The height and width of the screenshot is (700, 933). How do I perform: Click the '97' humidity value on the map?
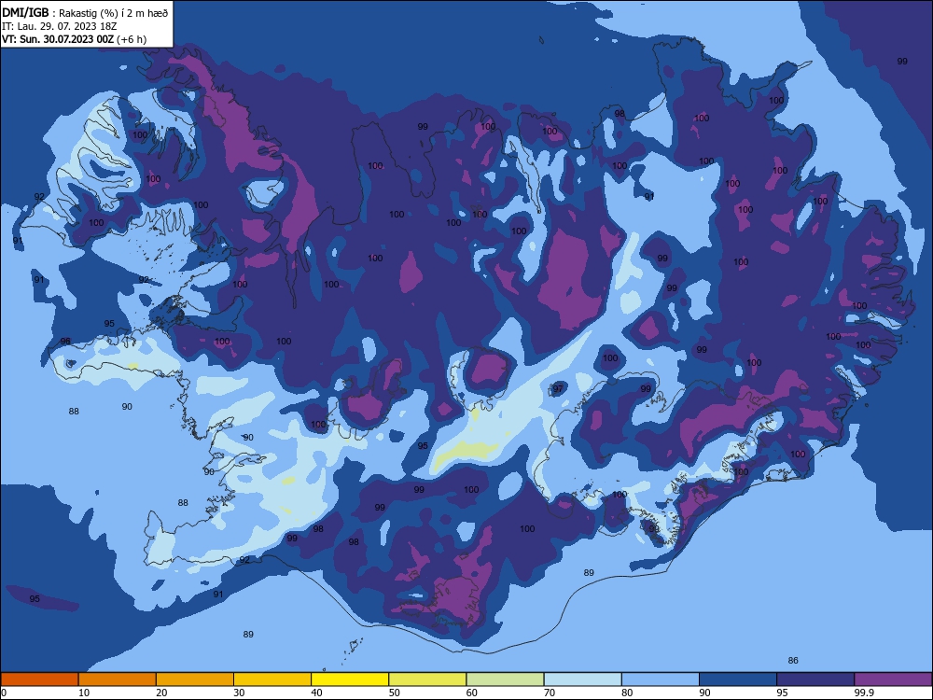558,388
